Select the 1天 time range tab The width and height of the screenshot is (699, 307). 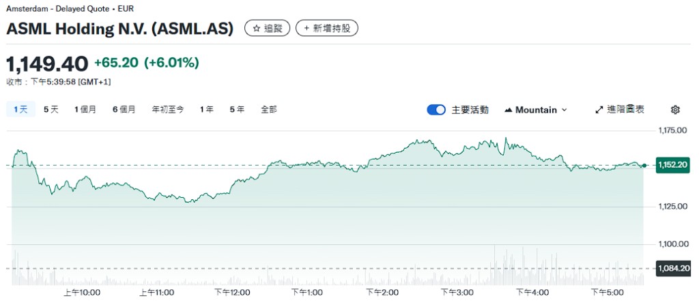20,109
